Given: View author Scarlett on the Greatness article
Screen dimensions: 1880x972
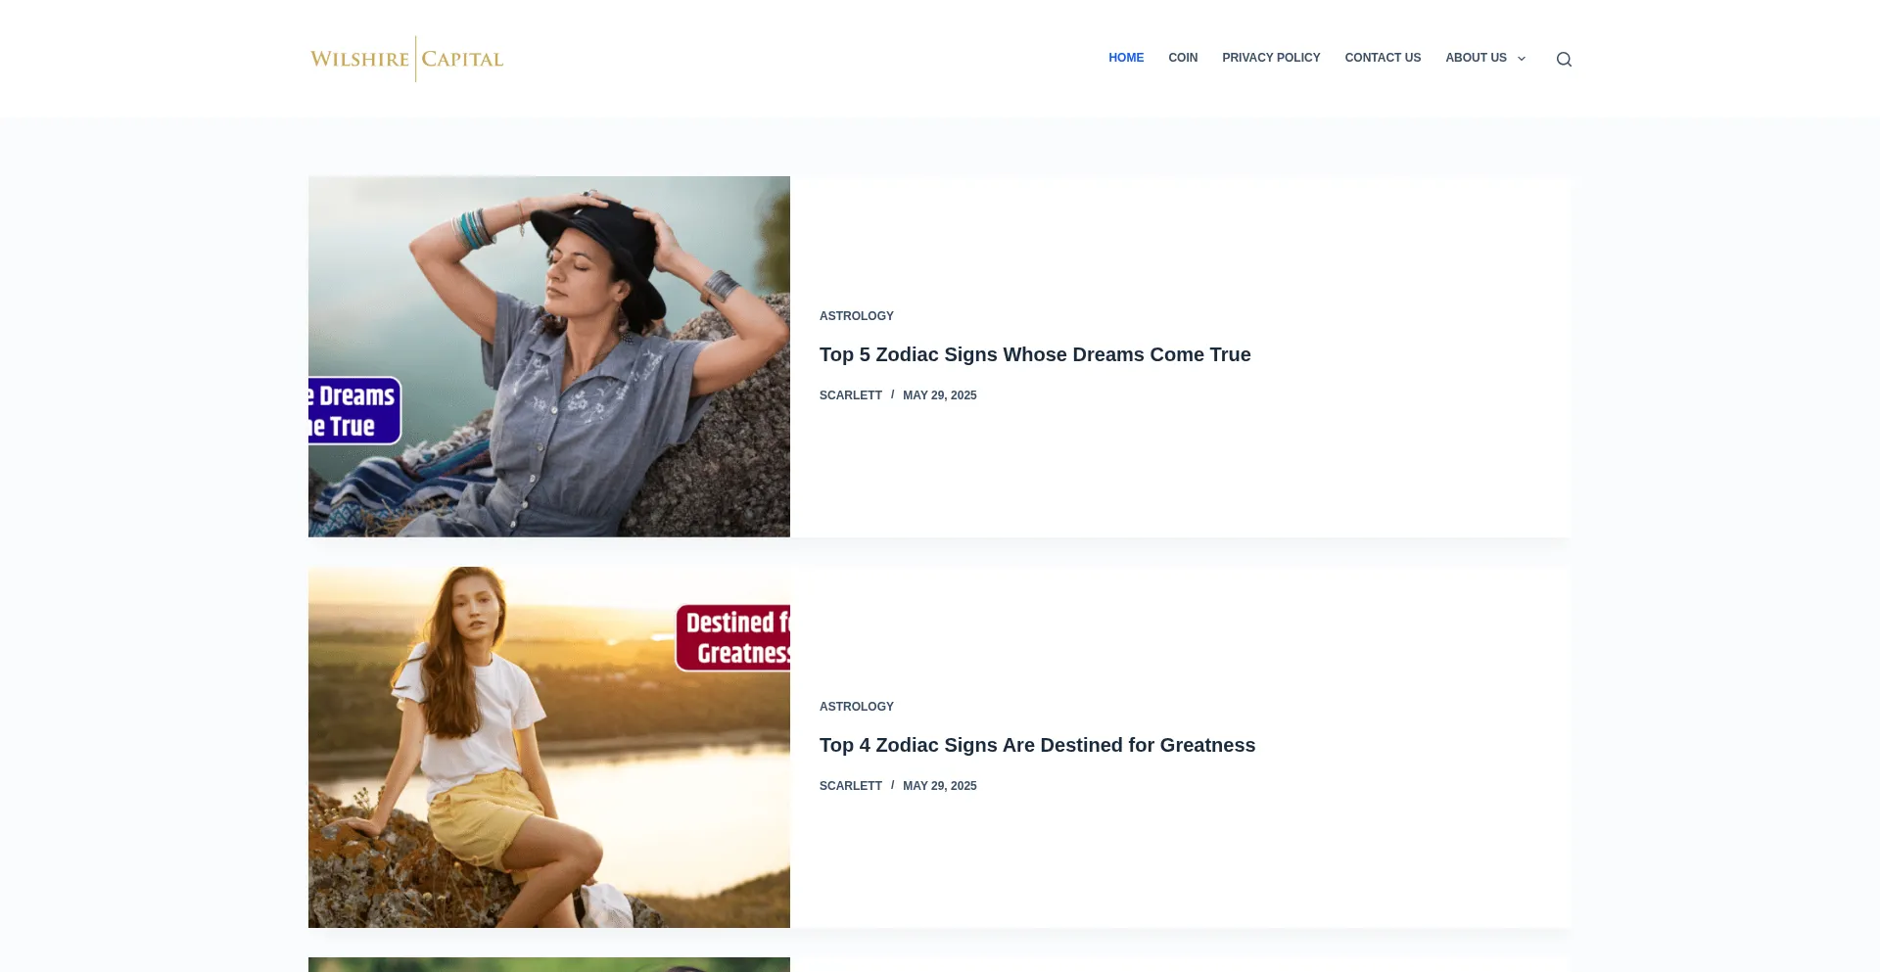Looking at the screenshot, I should [850, 786].
